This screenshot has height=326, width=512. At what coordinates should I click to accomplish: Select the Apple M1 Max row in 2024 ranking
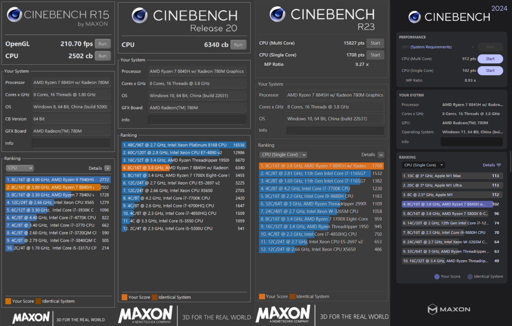tap(453, 176)
